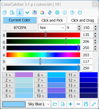The width and height of the screenshot is (99, 109).
Task: Click the "5 >" slot button
Action: [x=8, y=96]
